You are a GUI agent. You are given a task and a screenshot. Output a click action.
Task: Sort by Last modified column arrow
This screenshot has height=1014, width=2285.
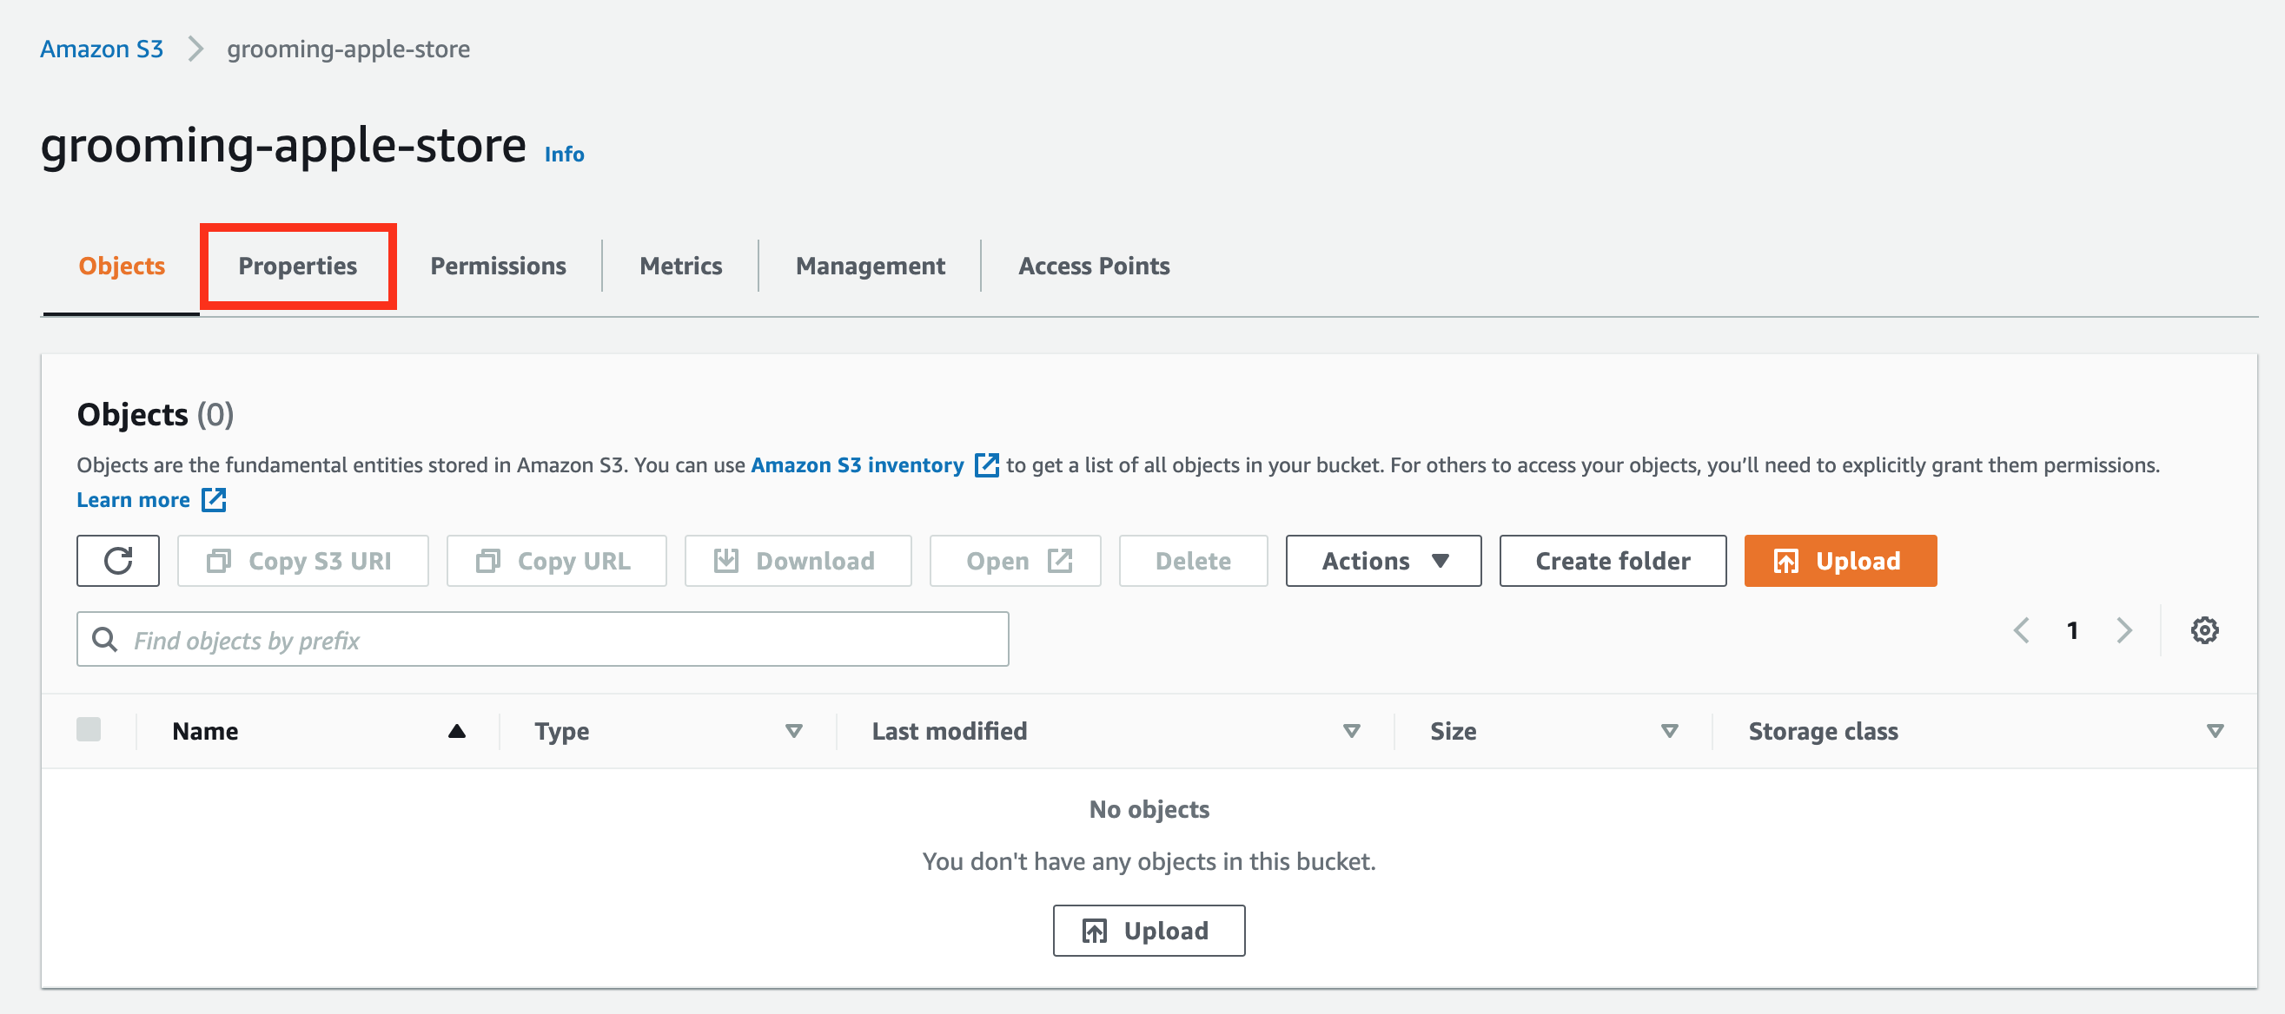click(1350, 731)
